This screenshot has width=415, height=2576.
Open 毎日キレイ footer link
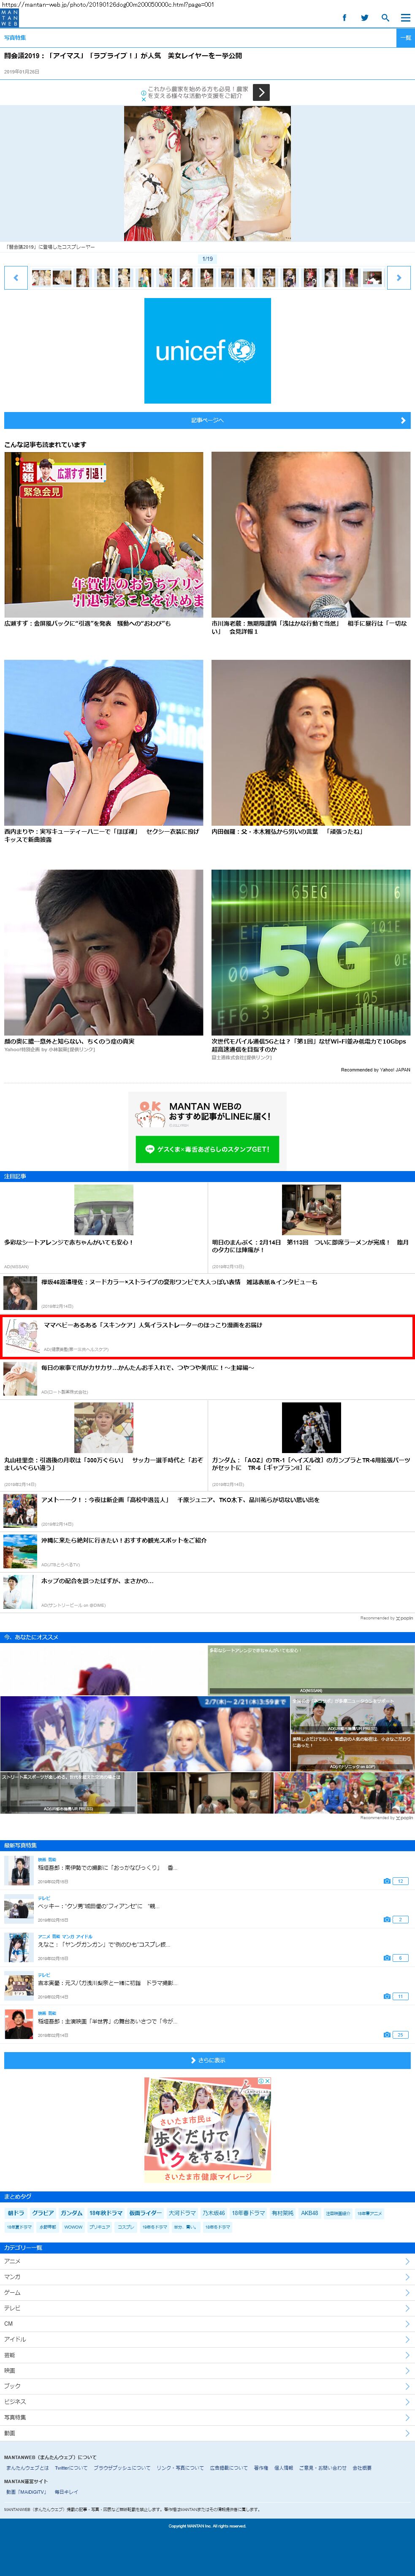click(66, 2492)
